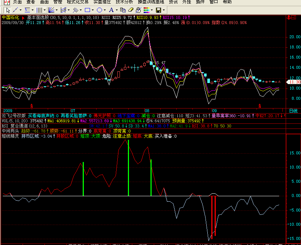Click the save disk icon

coord(158,10)
